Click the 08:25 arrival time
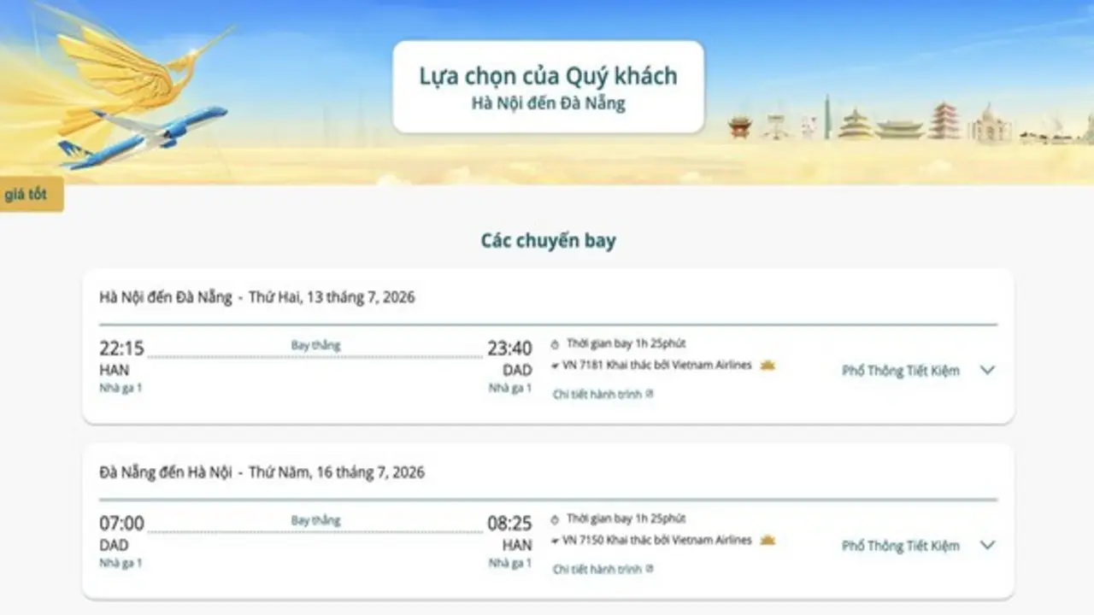This screenshot has height=615, width=1094. click(509, 524)
